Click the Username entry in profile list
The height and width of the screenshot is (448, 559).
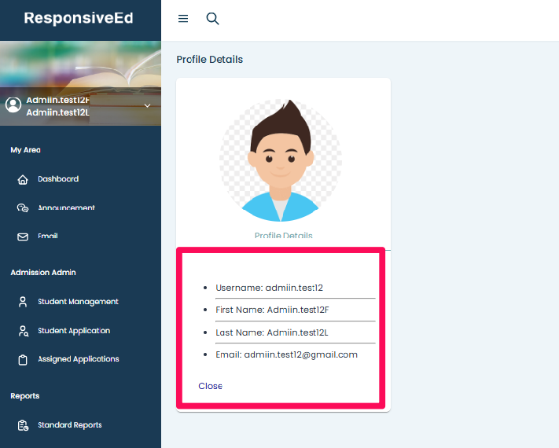[269, 288]
